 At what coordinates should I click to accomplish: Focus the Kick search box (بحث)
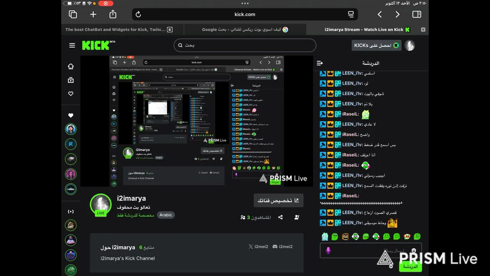[245, 45]
